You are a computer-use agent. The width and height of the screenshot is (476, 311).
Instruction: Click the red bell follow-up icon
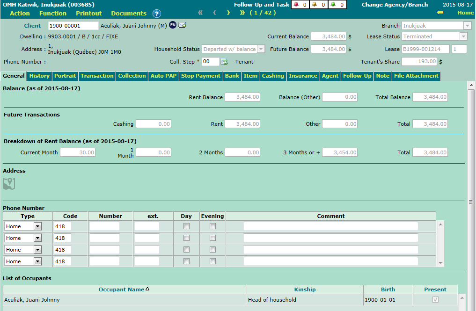(296, 5)
